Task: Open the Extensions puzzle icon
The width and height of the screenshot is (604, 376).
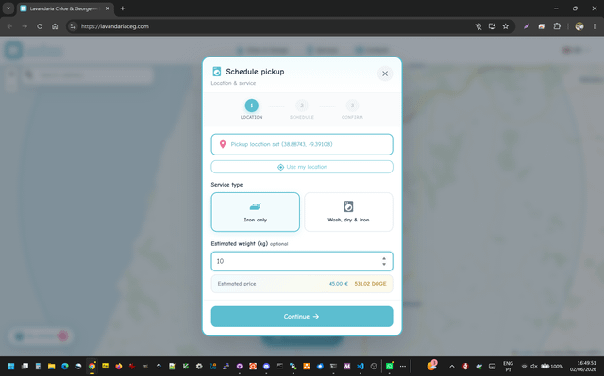Action: click(557, 26)
